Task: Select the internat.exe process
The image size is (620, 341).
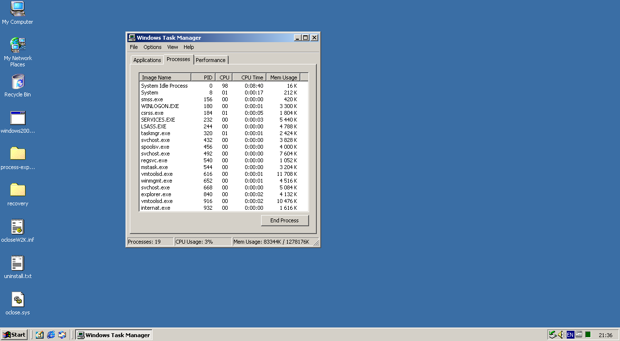Action: (224, 208)
